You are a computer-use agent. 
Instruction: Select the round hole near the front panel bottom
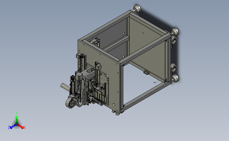114,105
